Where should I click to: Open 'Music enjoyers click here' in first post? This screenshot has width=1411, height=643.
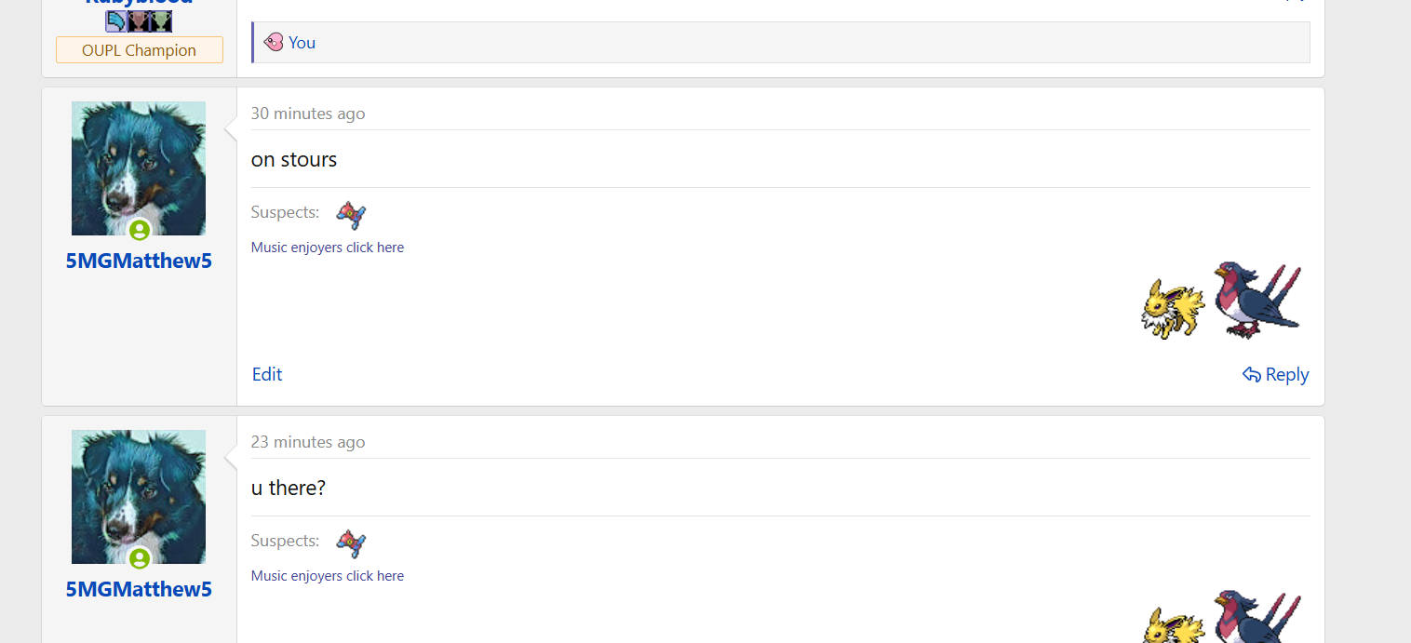tap(328, 248)
